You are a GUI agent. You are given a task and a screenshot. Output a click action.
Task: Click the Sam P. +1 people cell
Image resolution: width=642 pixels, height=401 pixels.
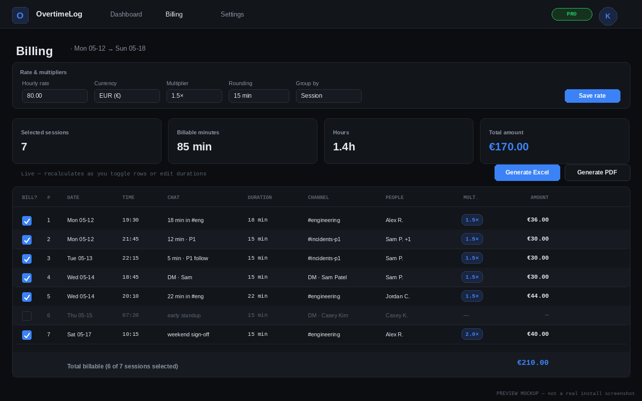398,239
